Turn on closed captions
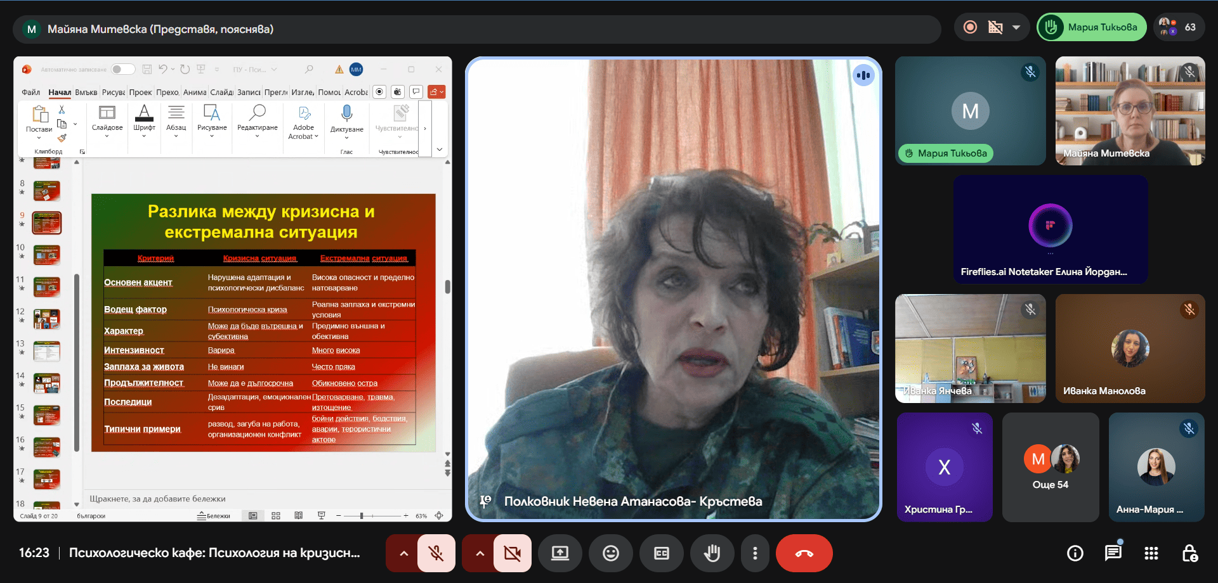1218x583 pixels. 661,553
